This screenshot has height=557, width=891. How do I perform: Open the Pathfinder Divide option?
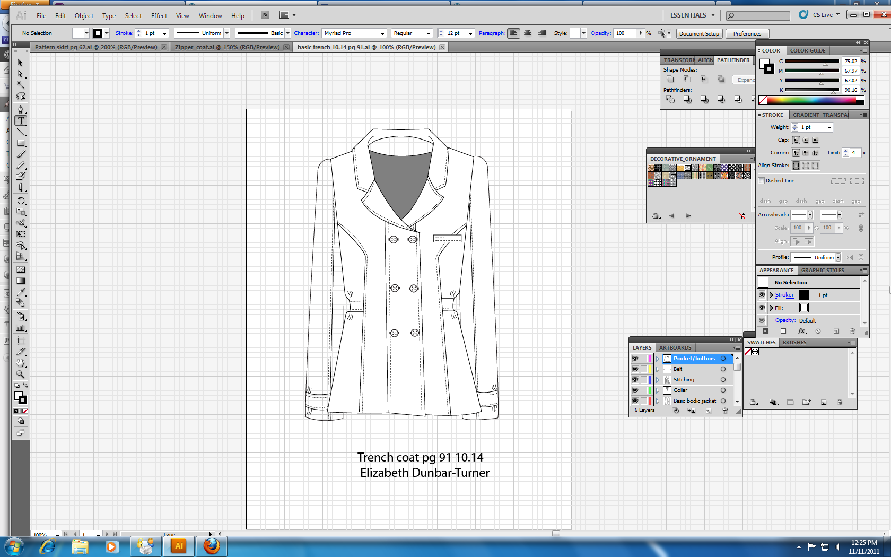670,99
